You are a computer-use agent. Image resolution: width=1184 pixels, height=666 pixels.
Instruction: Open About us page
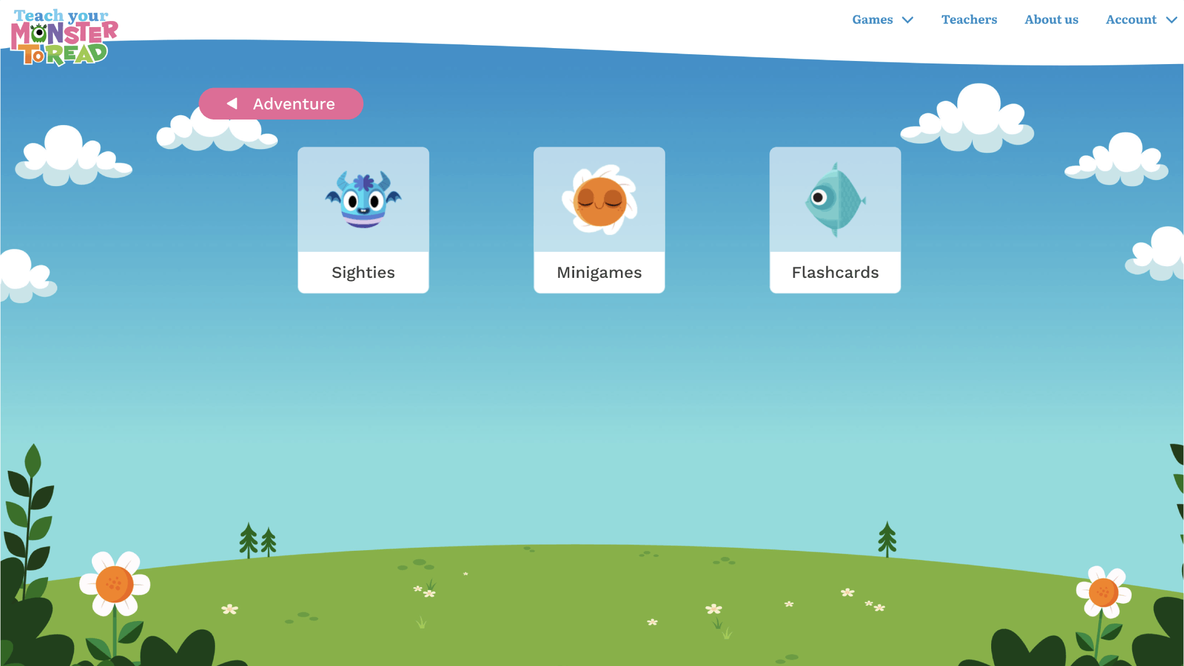click(1052, 20)
